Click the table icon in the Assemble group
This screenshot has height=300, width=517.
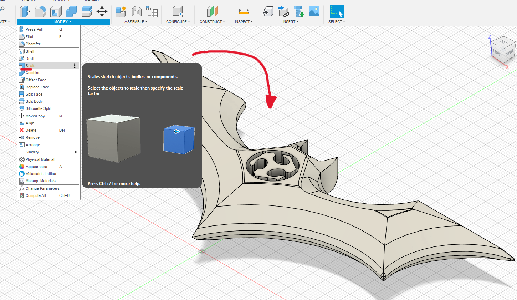pyautogui.click(x=152, y=11)
